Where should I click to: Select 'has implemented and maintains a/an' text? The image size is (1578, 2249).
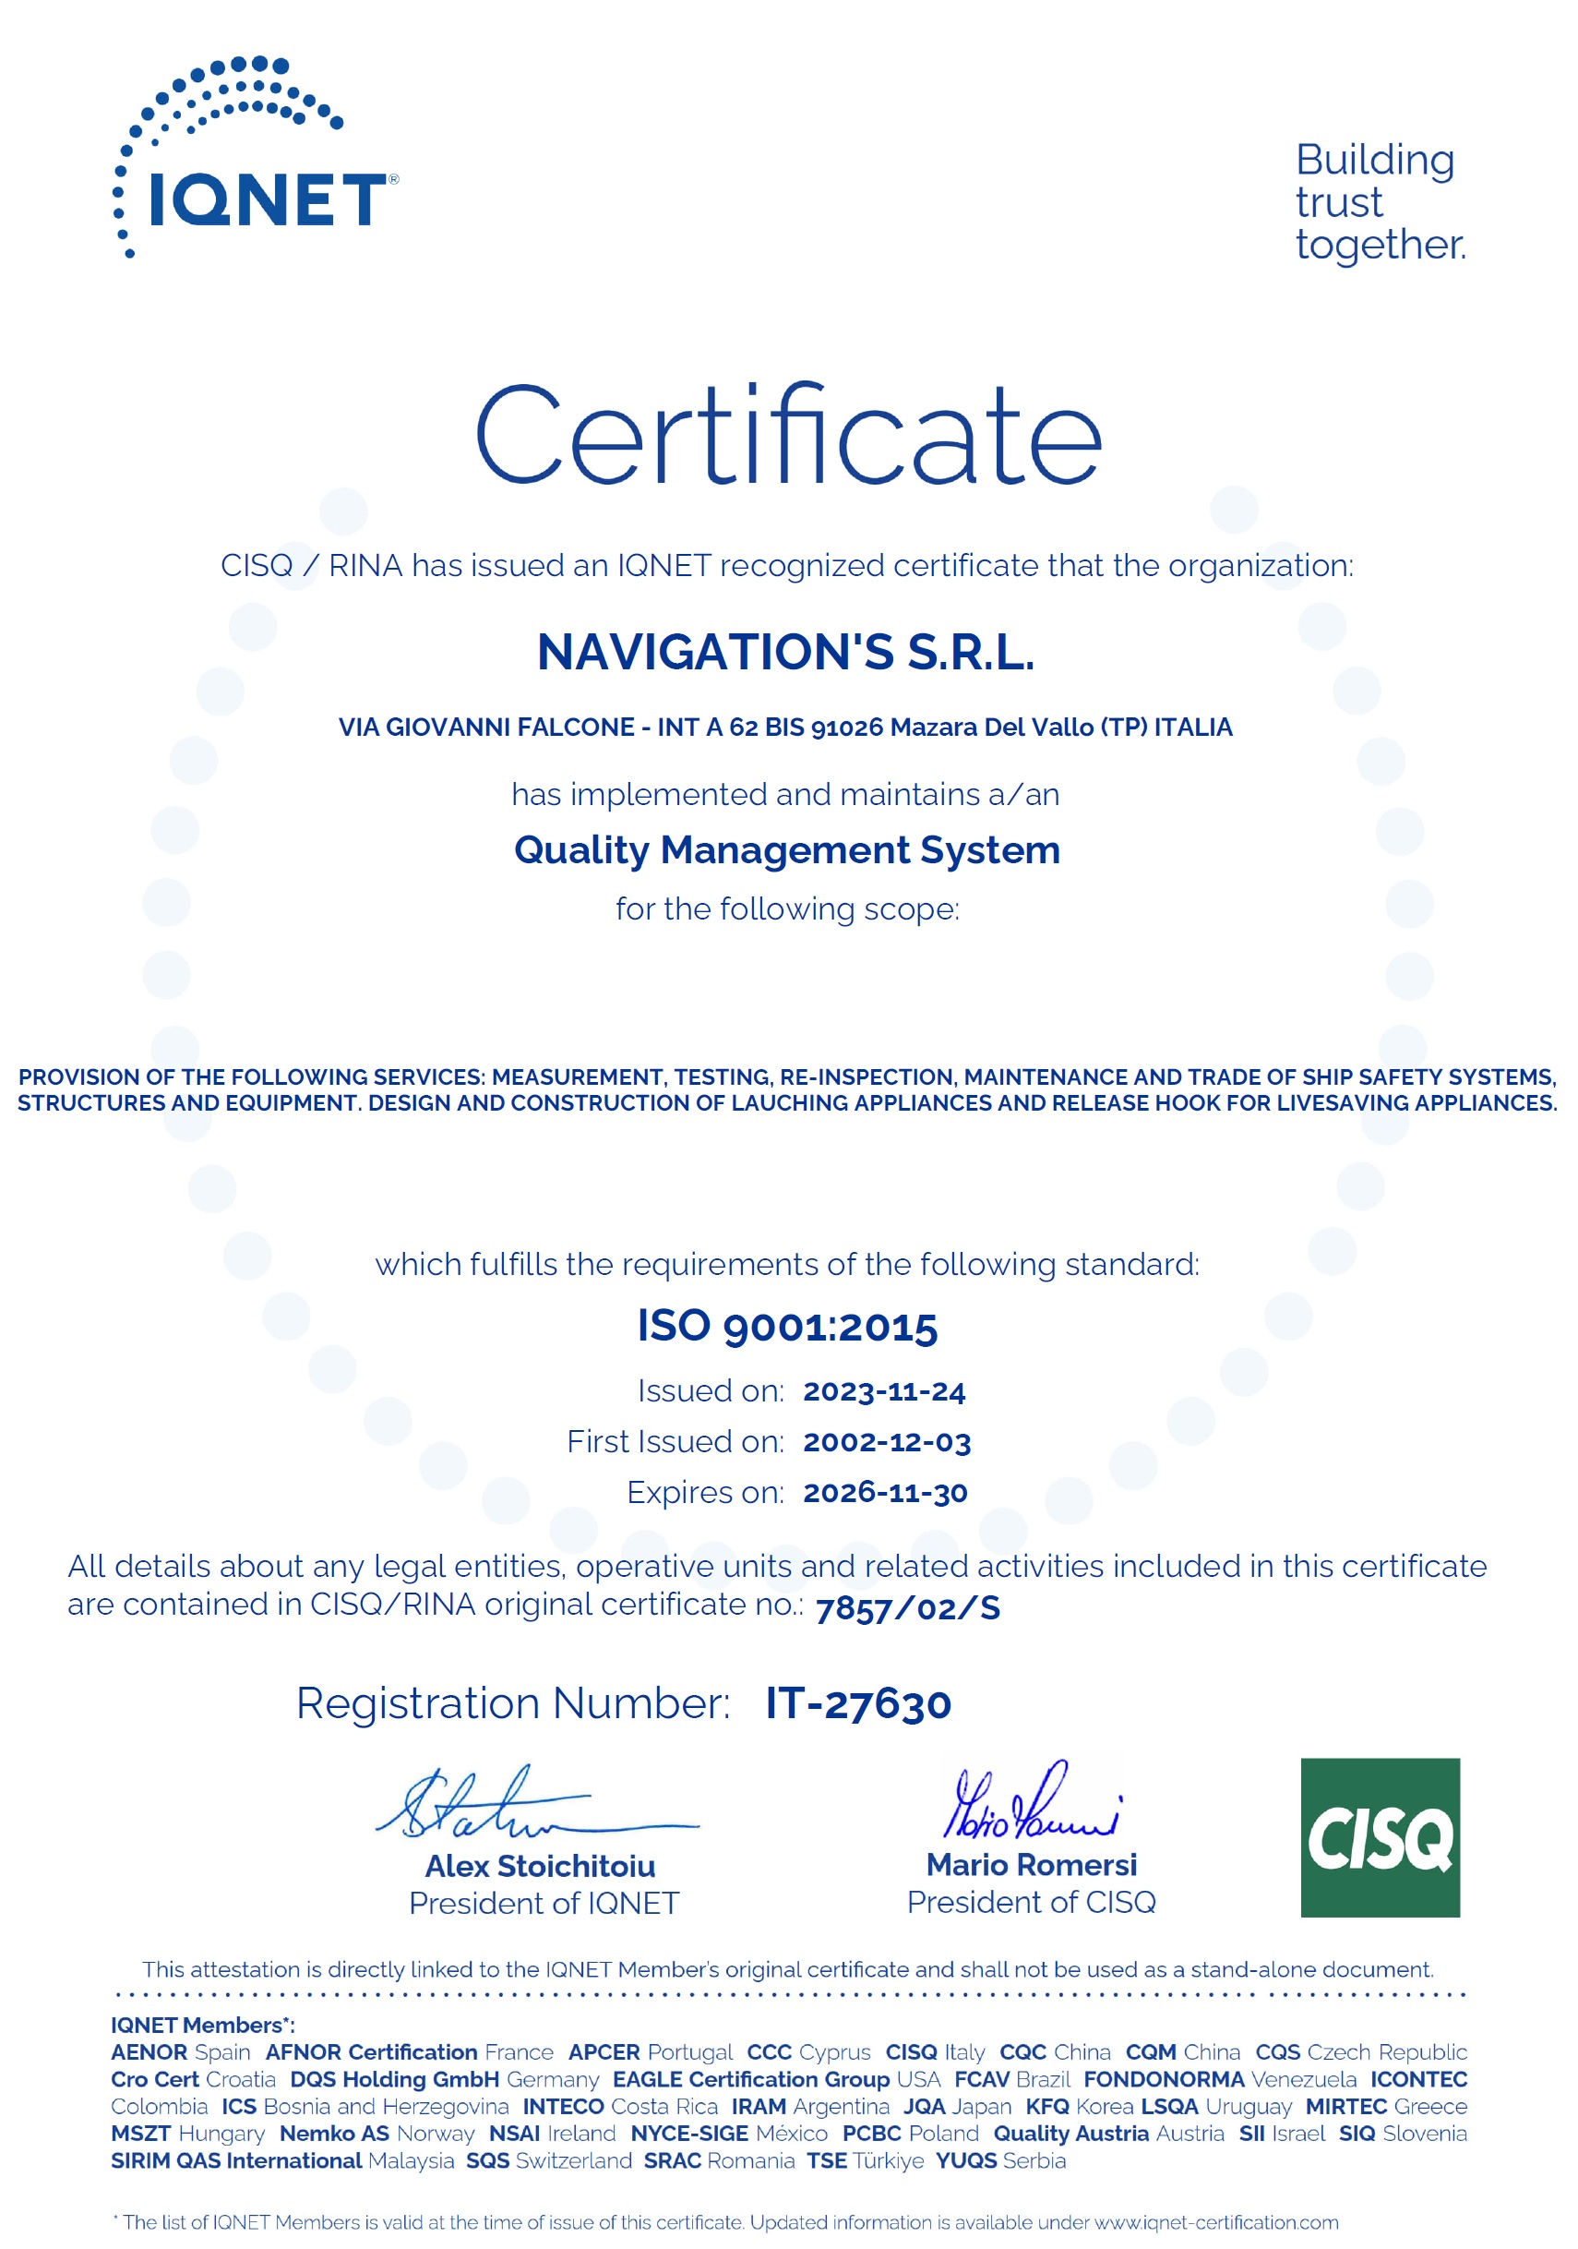(785, 793)
